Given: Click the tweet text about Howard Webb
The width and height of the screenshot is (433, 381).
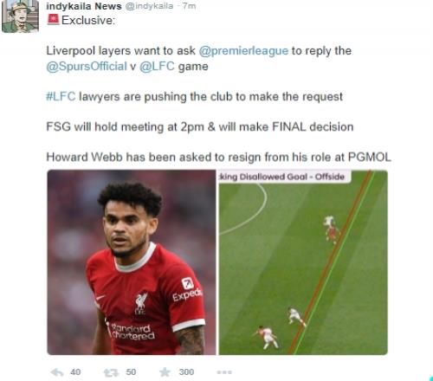Looking at the screenshot, I should tap(218, 158).
